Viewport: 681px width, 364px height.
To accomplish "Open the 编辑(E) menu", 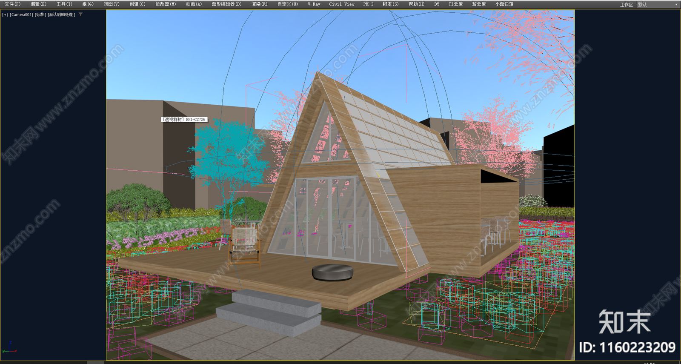I will [x=38, y=4].
